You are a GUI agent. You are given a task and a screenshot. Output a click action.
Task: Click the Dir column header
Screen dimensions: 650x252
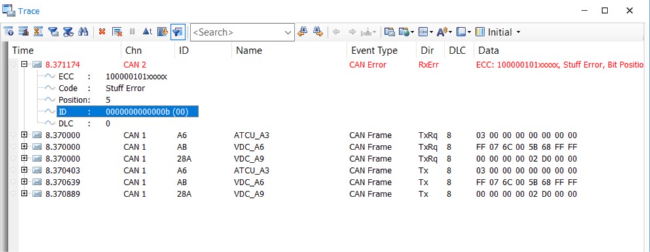tap(430, 50)
